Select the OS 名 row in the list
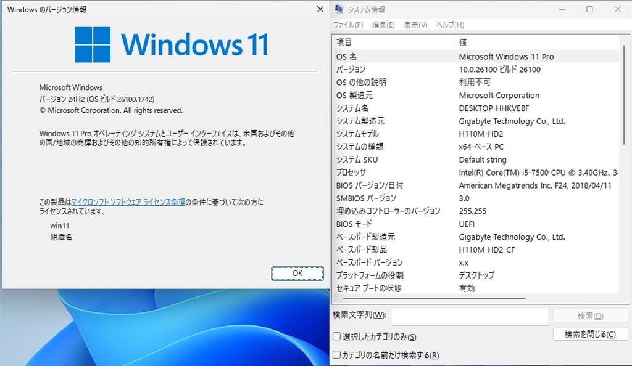The width and height of the screenshot is (632, 366). (x=476, y=57)
